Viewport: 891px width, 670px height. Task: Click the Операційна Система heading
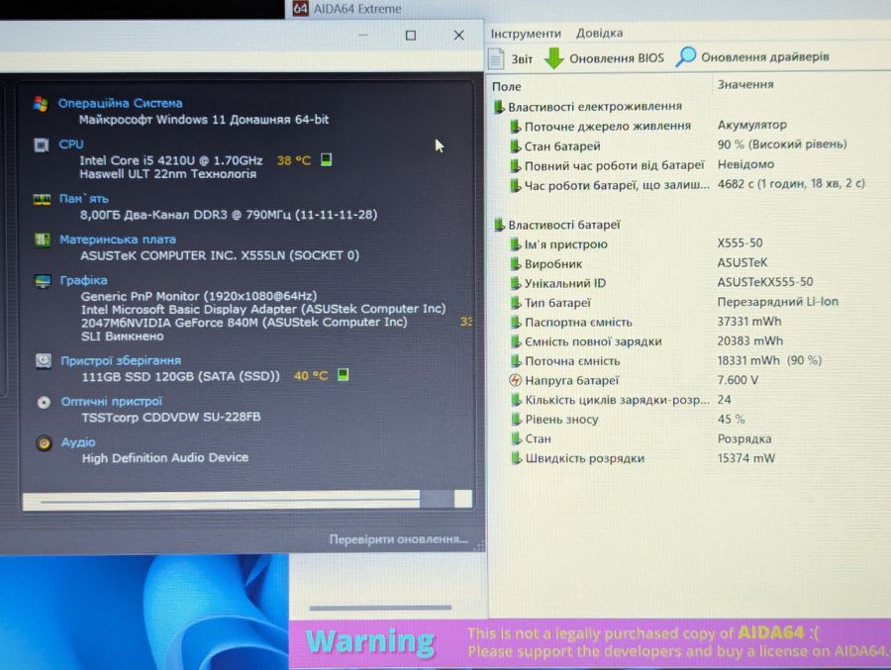pyautogui.click(x=121, y=104)
